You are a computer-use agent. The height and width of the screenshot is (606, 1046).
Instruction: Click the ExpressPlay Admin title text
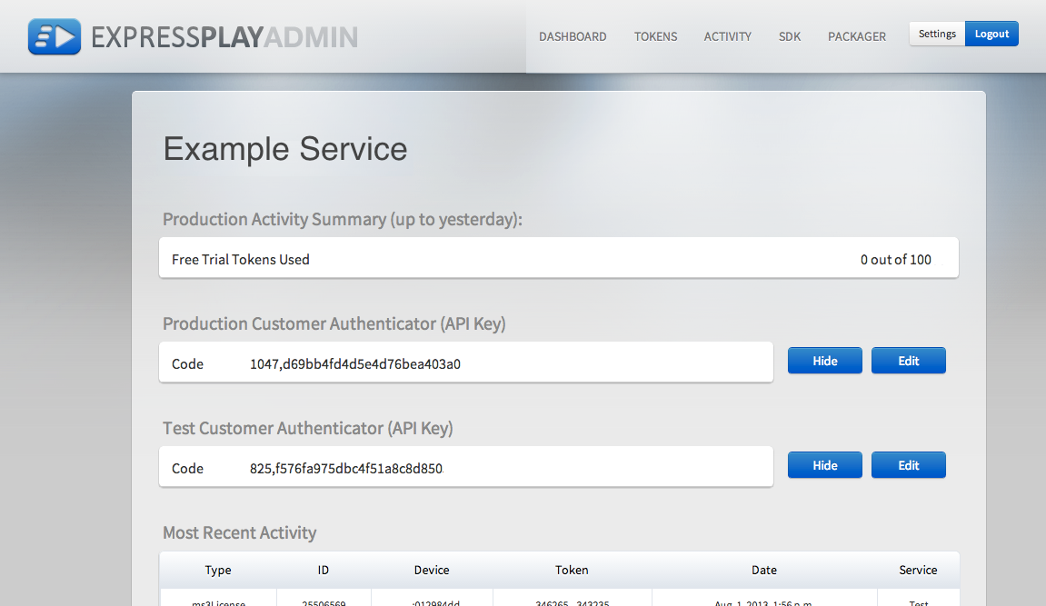[x=224, y=37]
